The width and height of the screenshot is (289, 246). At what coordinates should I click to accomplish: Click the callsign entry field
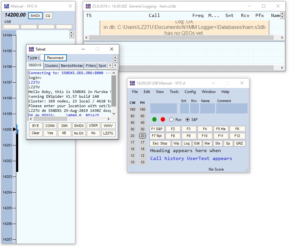click(163, 108)
